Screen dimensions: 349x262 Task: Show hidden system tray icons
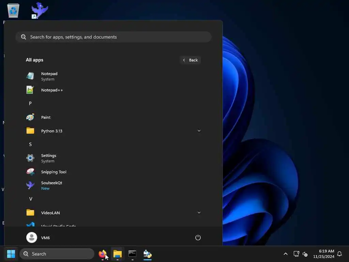(286, 254)
